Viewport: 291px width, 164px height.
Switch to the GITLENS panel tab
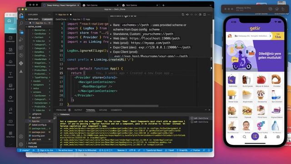tap(103, 110)
